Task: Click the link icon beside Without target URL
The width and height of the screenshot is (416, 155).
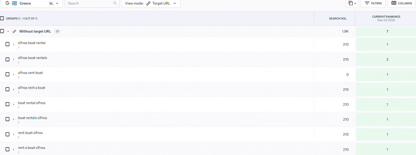Action: 15,31
